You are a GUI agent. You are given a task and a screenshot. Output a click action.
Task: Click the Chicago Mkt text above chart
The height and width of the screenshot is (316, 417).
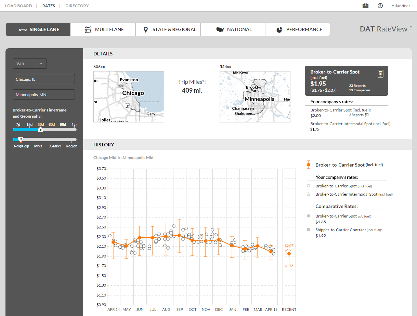105,158
